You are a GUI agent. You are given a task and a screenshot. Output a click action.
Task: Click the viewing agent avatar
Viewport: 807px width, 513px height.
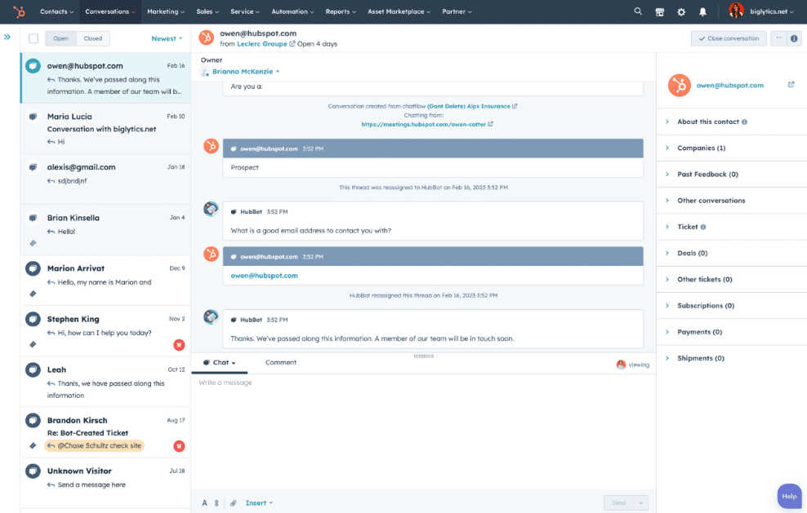(621, 365)
